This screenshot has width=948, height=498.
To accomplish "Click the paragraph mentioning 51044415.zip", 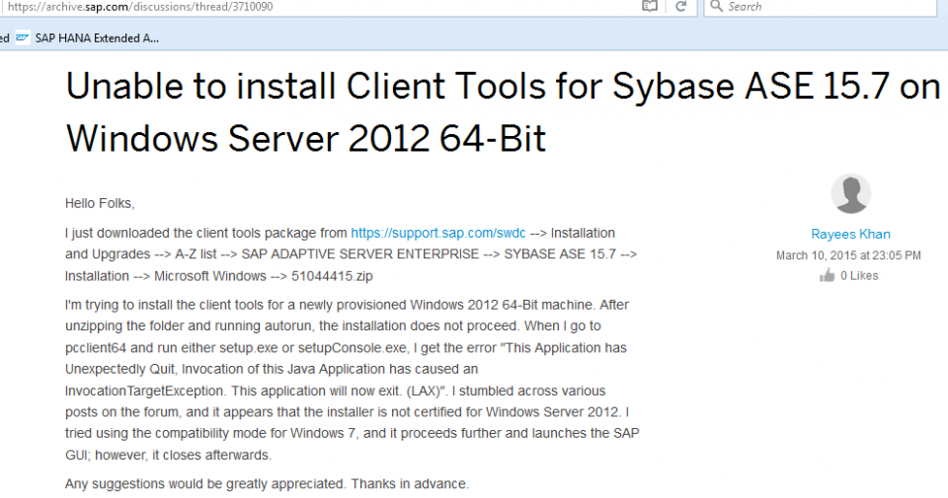I will pyautogui.click(x=351, y=254).
